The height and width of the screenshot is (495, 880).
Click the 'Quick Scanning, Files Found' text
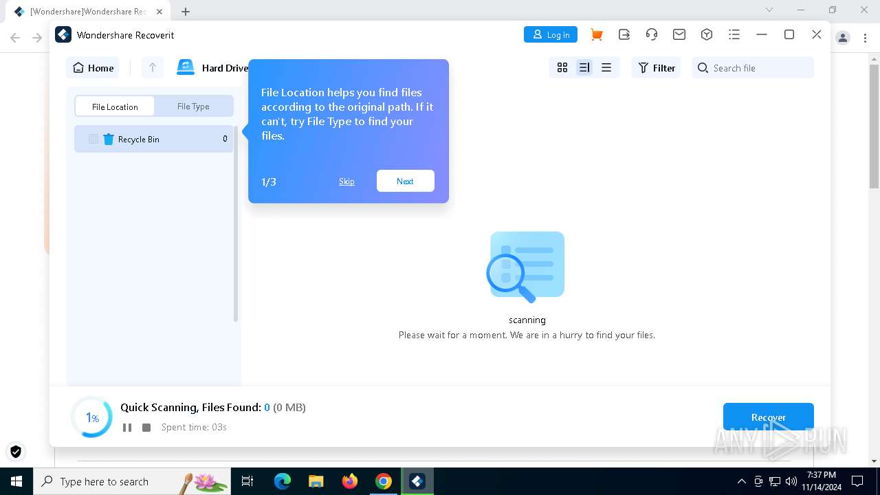click(190, 408)
